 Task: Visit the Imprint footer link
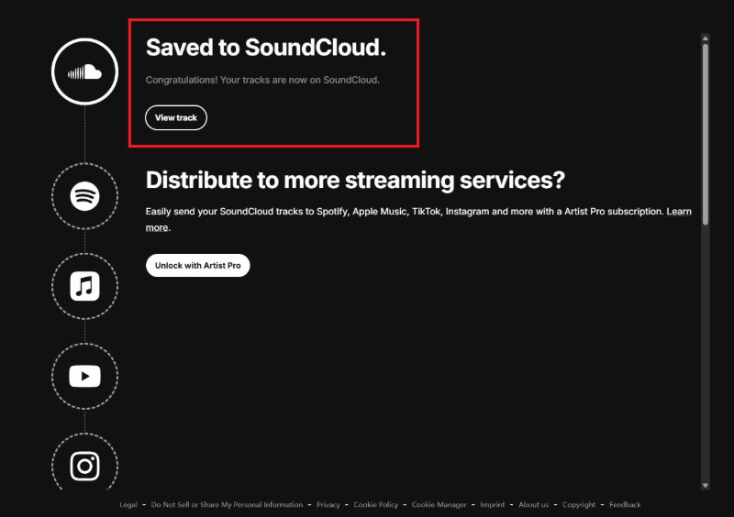493,504
